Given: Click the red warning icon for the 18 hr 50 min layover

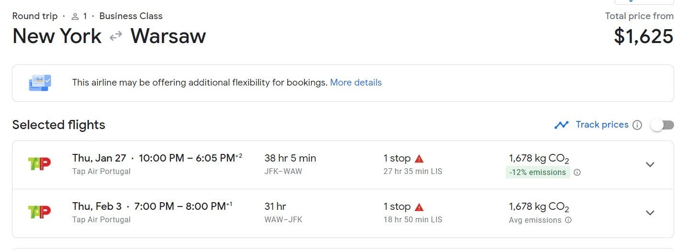Looking at the screenshot, I should (x=419, y=207).
